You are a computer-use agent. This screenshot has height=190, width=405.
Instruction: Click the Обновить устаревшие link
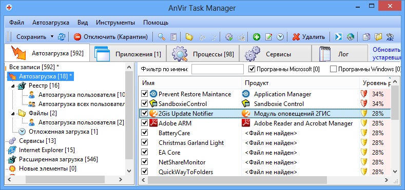(387, 53)
